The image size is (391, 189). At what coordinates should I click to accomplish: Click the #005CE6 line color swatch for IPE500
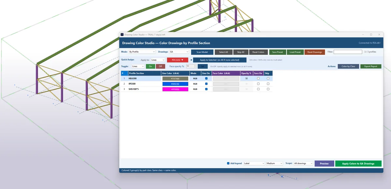tap(175, 84)
